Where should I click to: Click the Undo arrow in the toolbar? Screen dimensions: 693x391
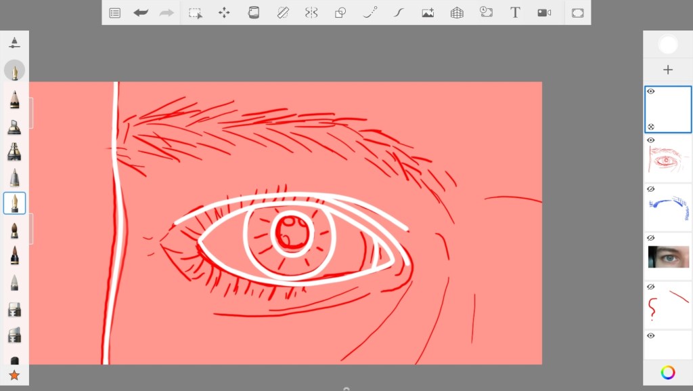pyautogui.click(x=141, y=13)
